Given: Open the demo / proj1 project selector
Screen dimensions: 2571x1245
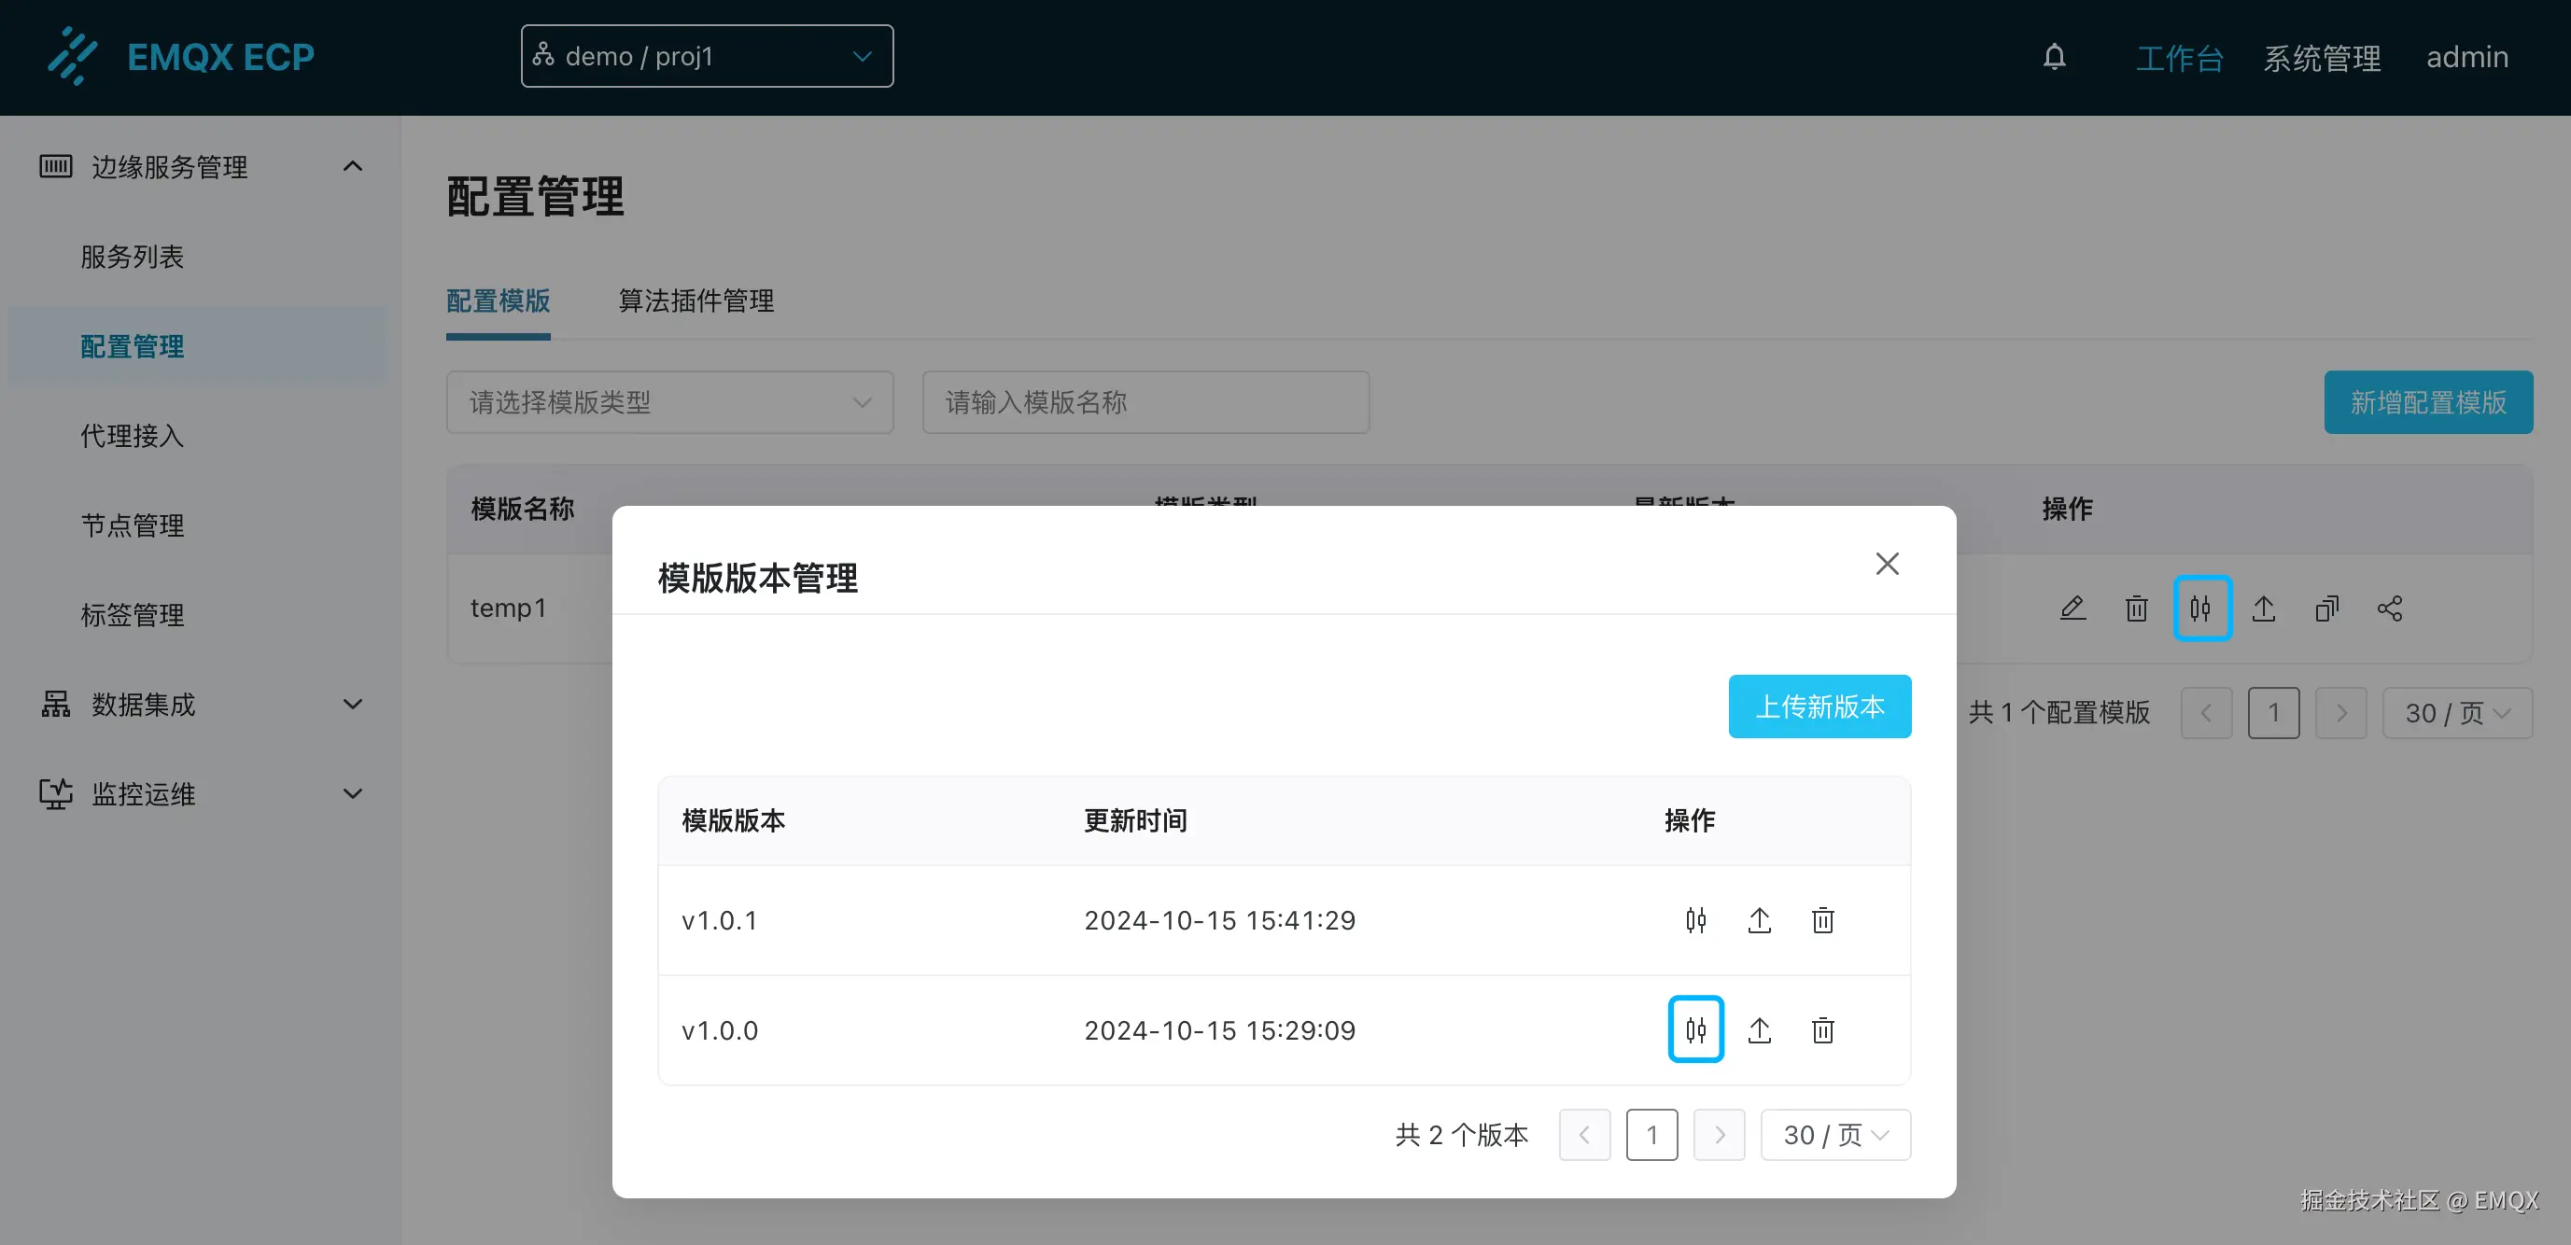Looking at the screenshot, I should coord(707,56).
